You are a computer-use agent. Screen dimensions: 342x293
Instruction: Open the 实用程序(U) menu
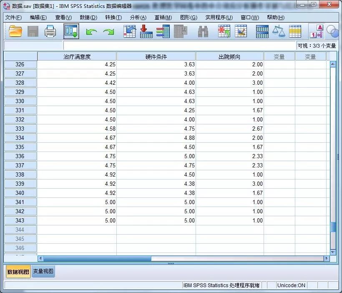coord(219,18)
